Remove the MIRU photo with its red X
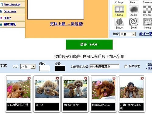Screen dimensions: 152x114 point(57,78)
